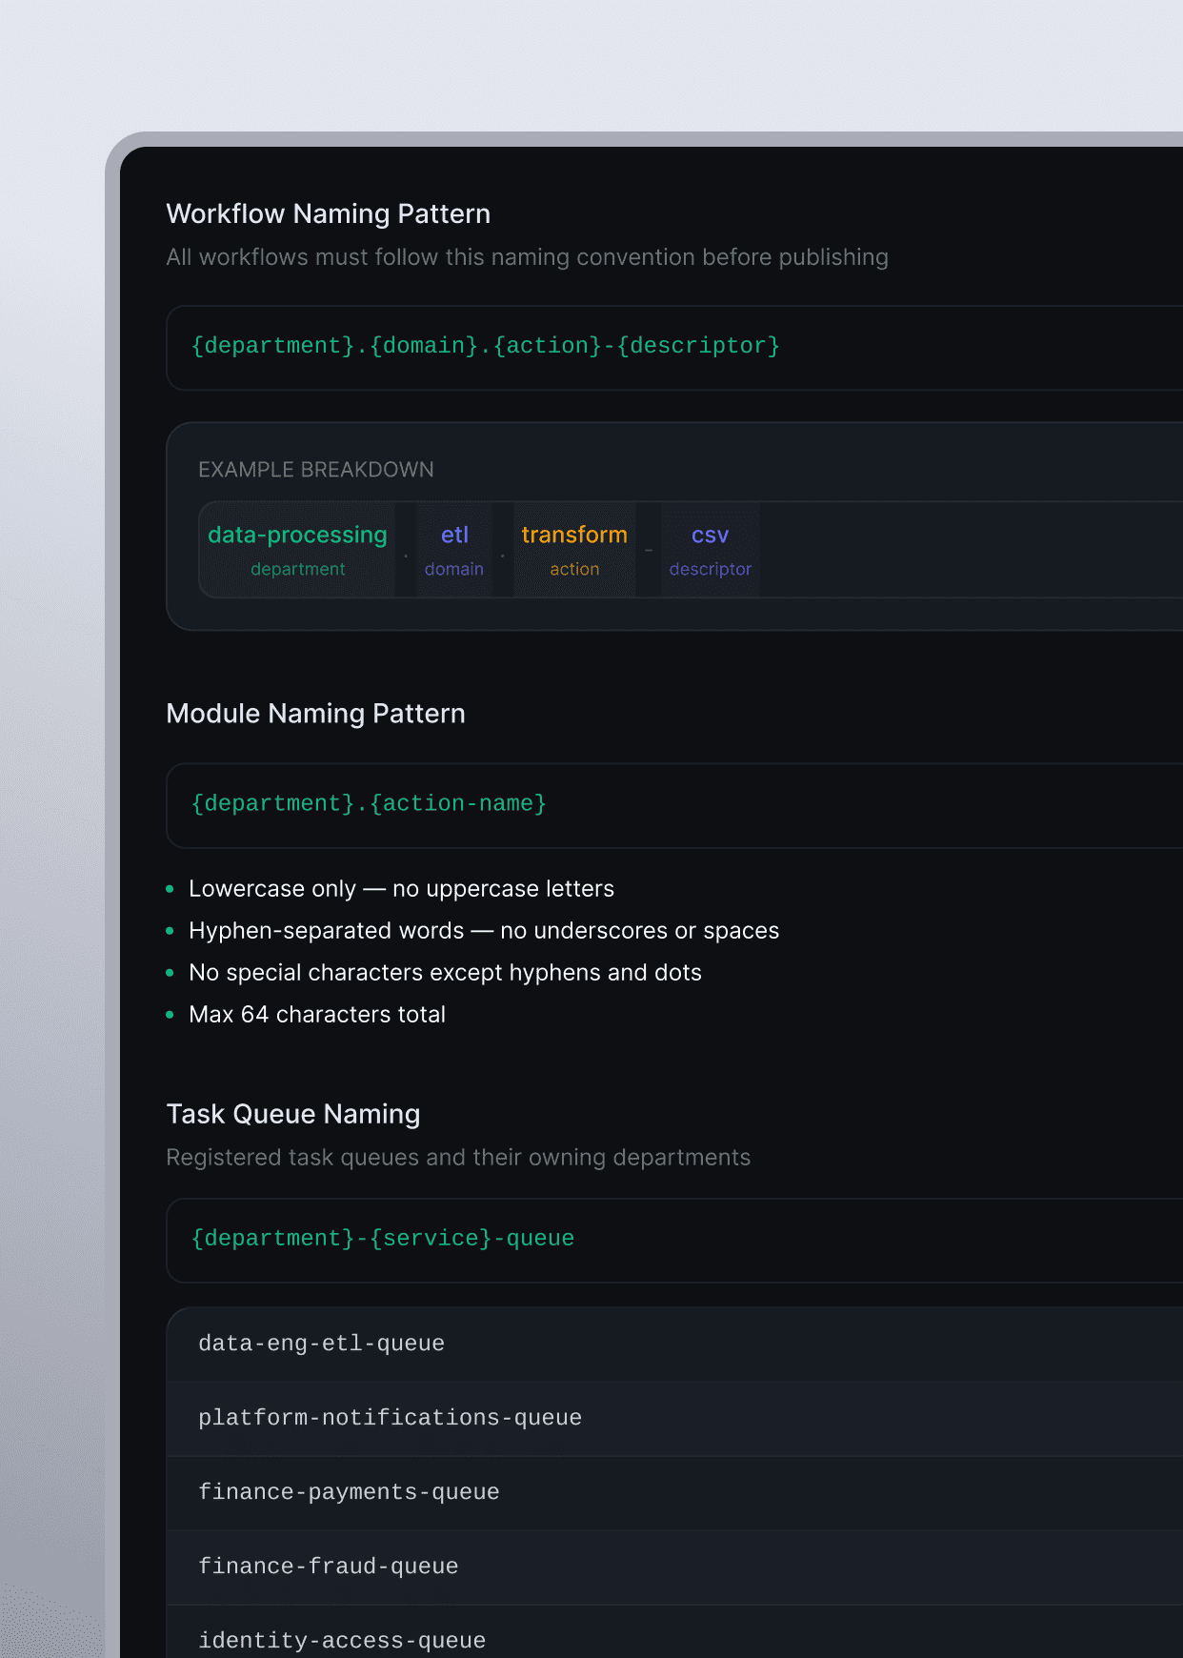This screenshot has height=1658, width=1183.
Task: Click the Workflow Naming Pattern heading
Action: pos(328,213)
